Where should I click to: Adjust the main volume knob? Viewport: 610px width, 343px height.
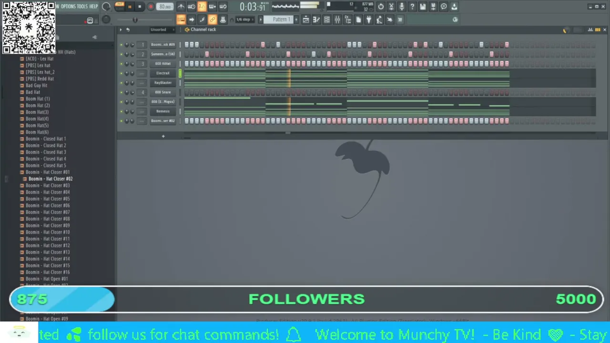[x=106, y=7]
